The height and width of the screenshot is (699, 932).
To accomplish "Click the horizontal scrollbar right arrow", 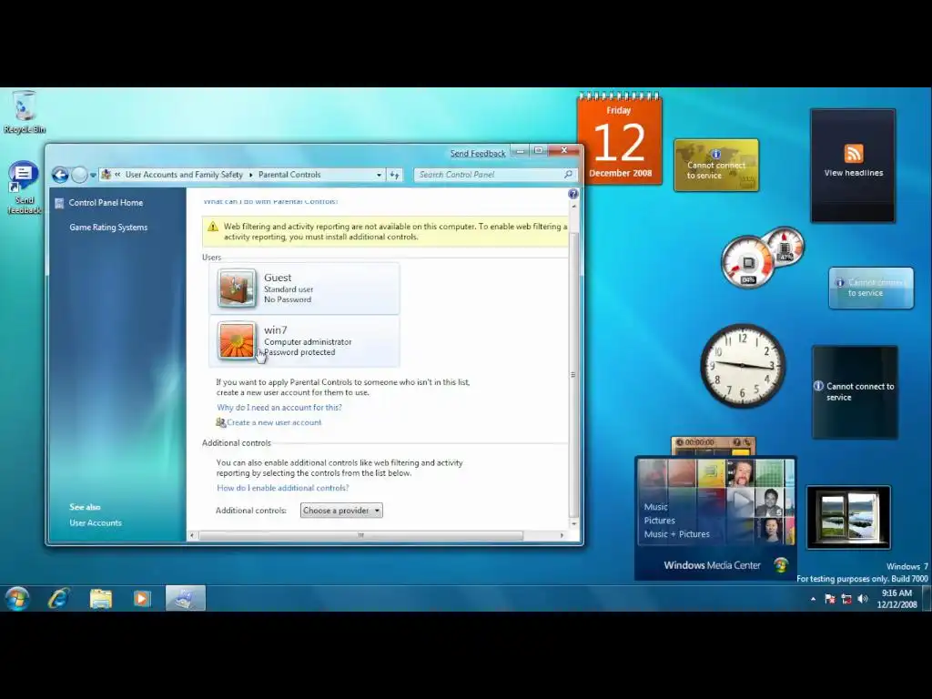I will tap(562, 535).
